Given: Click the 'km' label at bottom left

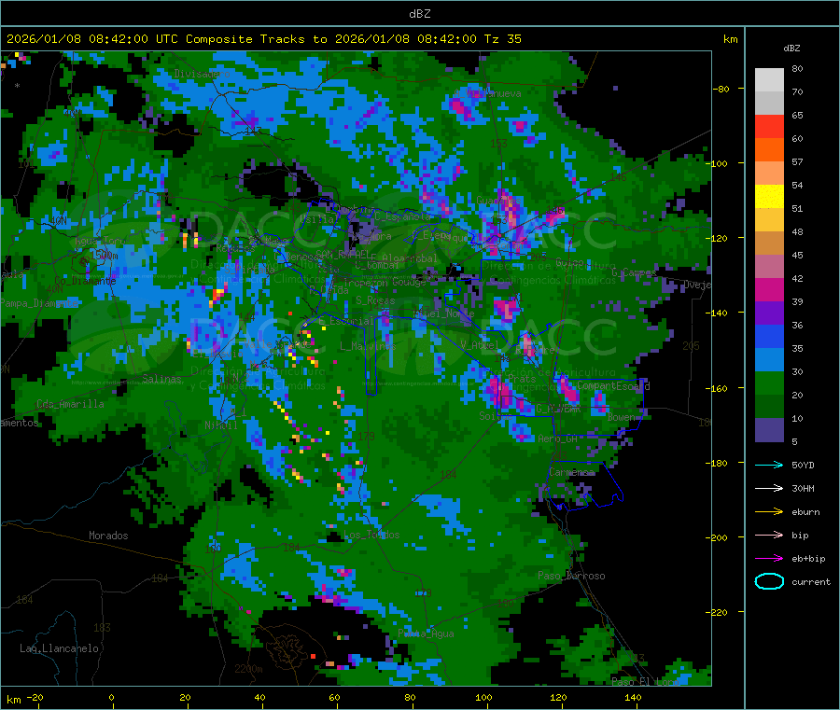Looking at the screenshot, I should click(x=13, y=700).
